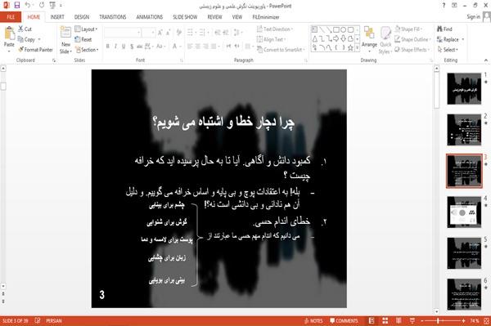
Task: Select slide 4 thumbnail
Action: point(464,212)
